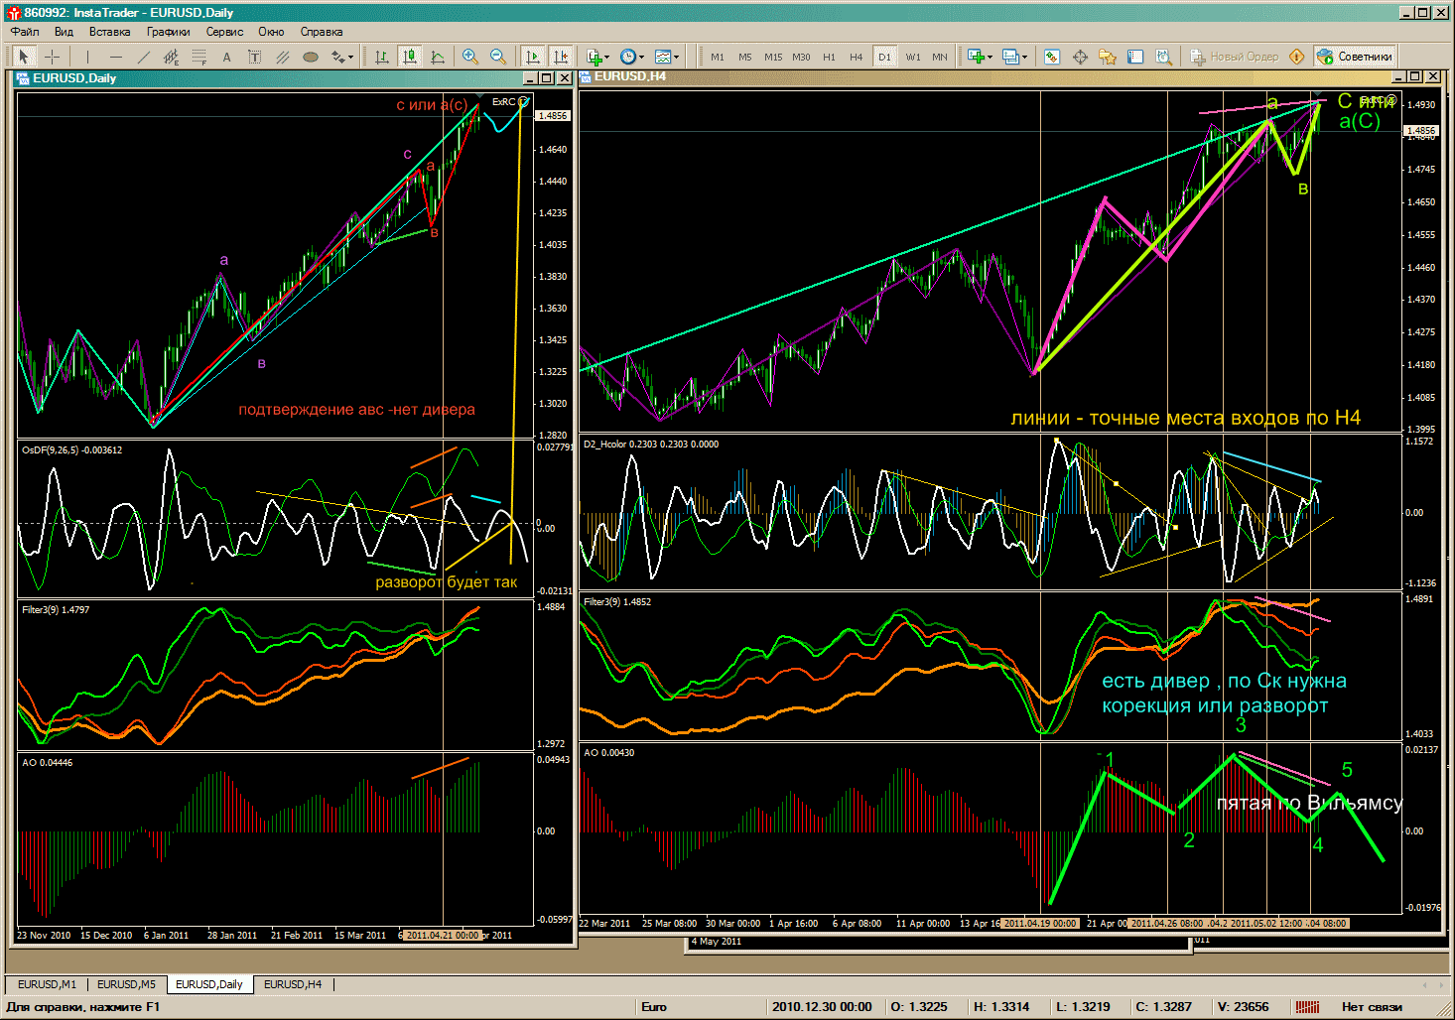Switch timeframe to MN
The height and width of the screenshot is (1020, 1455).
coord(940,57)
